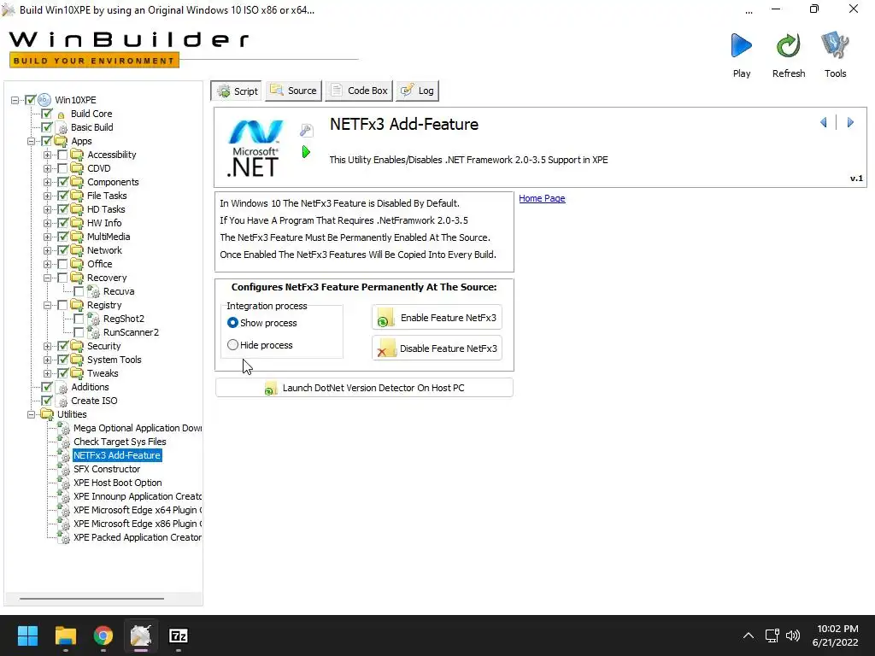Collapse the Utilities node
The width and height of the screenshot is (875, 656).
pos(32,414)
